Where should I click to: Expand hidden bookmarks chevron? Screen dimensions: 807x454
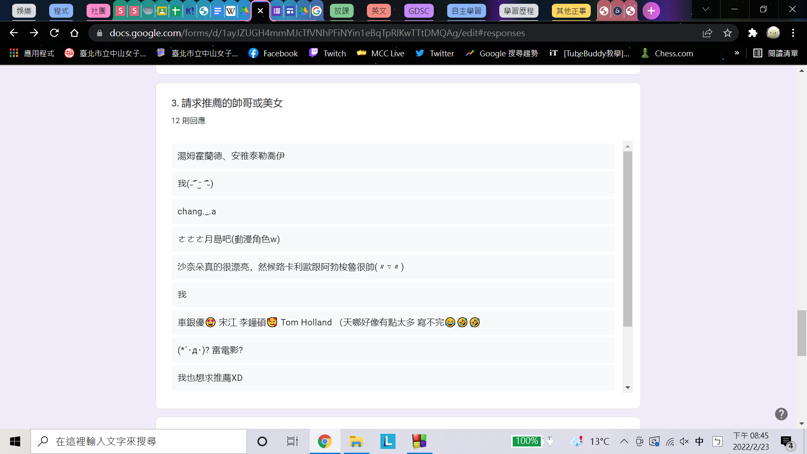pyautogui.click(x=737, y=53)
